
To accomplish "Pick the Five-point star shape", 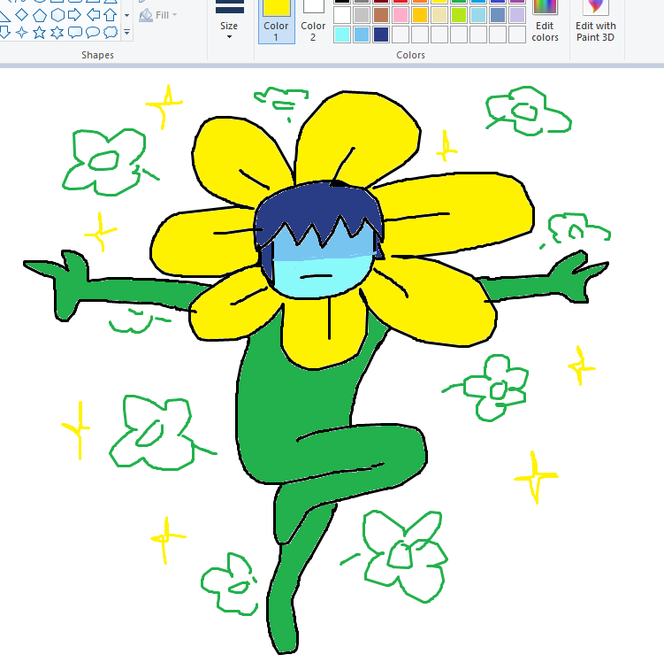I will tap(39, 33).
